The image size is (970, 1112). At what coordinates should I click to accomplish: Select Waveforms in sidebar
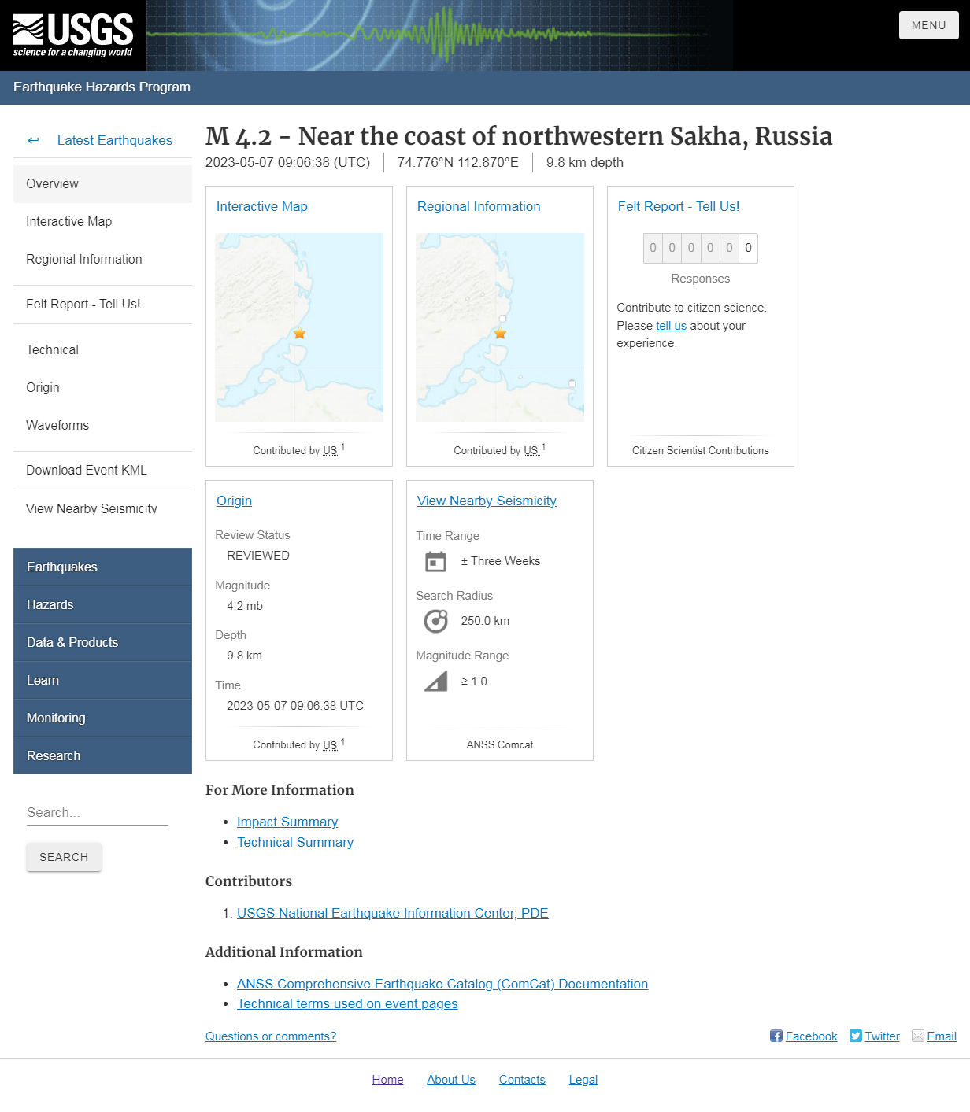[102, 425]
